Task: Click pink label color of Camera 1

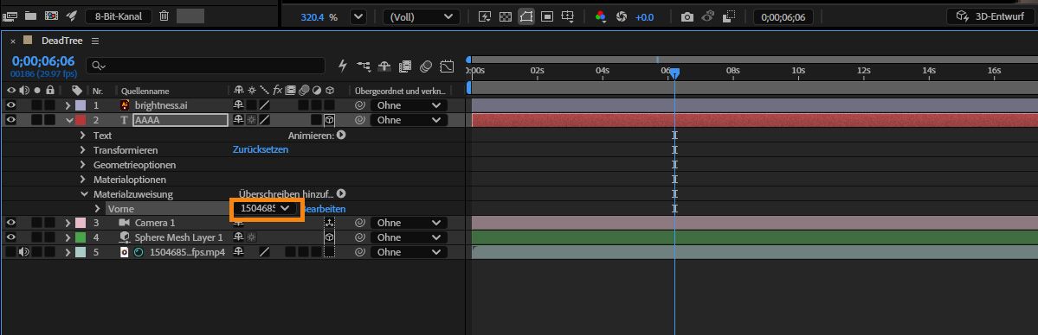Action: [x=81, y=223]
